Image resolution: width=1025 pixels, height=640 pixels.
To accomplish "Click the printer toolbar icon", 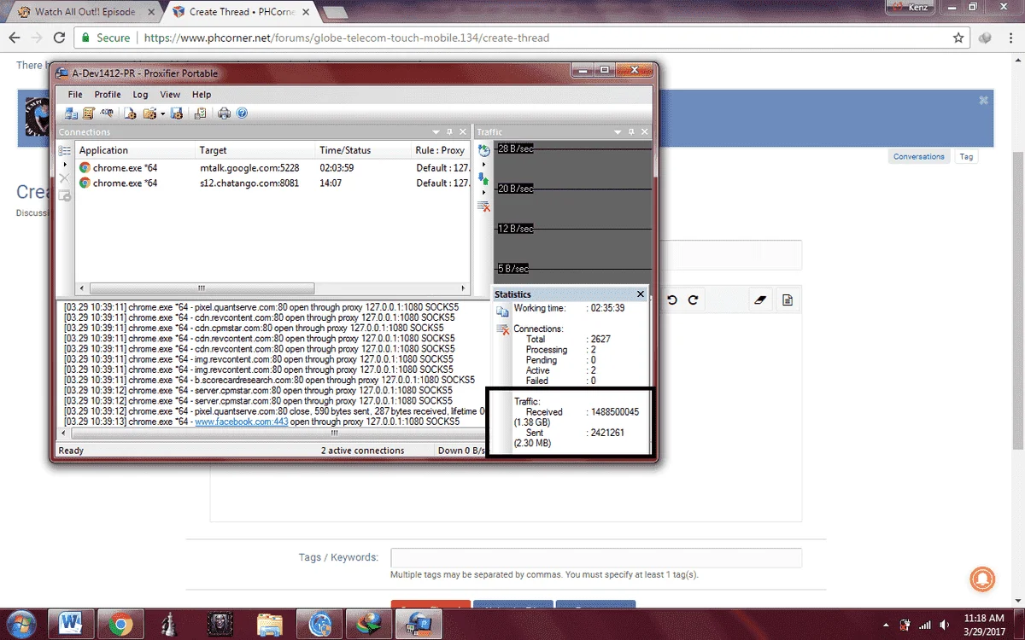I will point(224,113).
